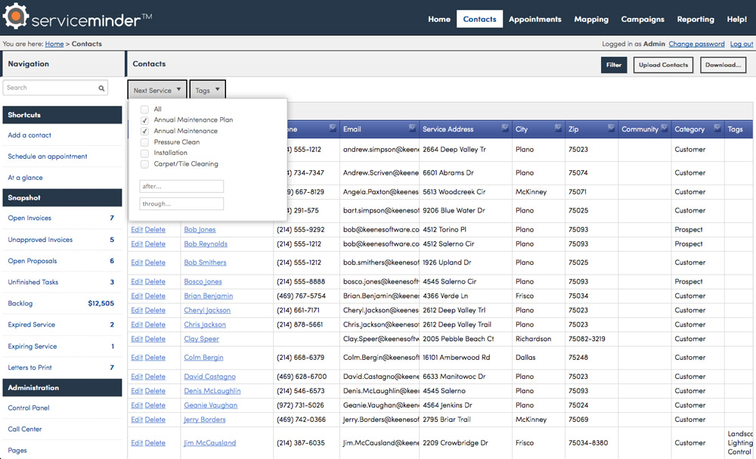The width and height of the screenshot is (756, 459).
Task: Go to the Appointments tab
Action: (534, 19)
